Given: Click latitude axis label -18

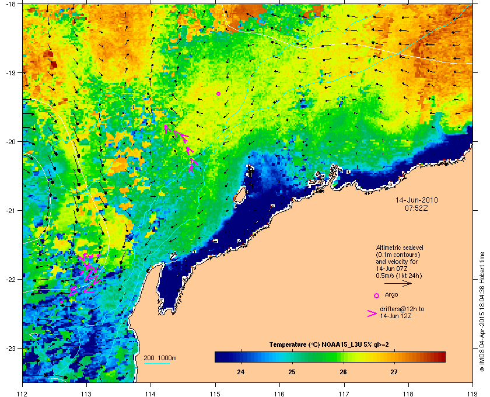Looking at the screenshot, I should [x=10, y=4].
